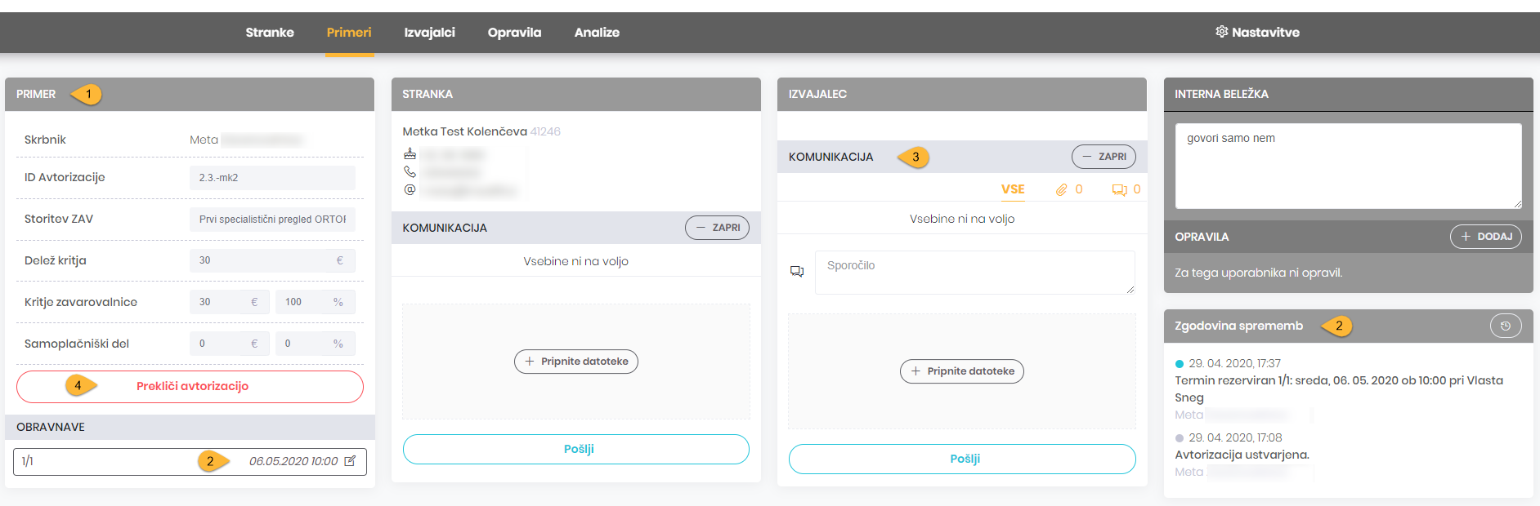Open the Stranke menu tab
The height and width of the screenshot is (506, 1540).
(x=270, y=33)
